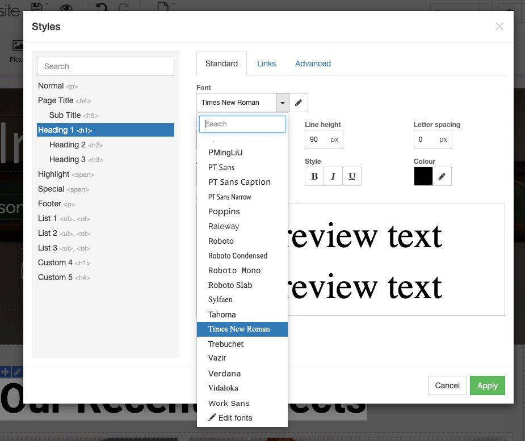Choose Trebuchet font

242,344
